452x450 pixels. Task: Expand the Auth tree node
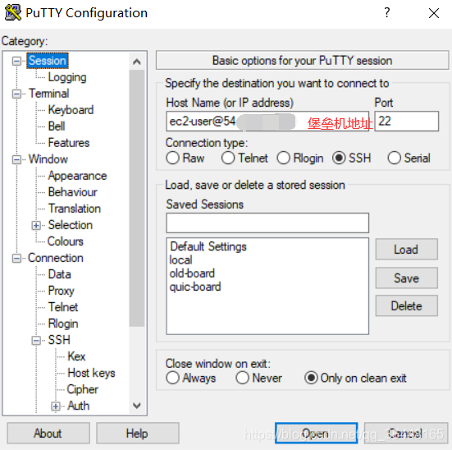(55, 406)
